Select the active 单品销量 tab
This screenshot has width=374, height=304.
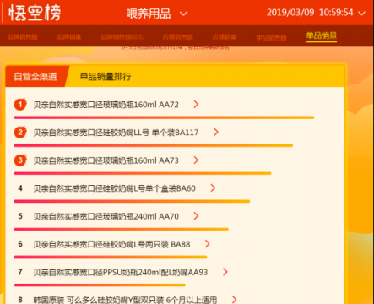(x=322, y=36)
